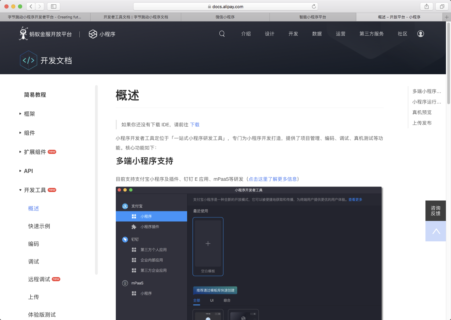This screenshot has height=320, width=451.
Task: Open the 运营 navigation menu
Action: [x=341, y=34]
